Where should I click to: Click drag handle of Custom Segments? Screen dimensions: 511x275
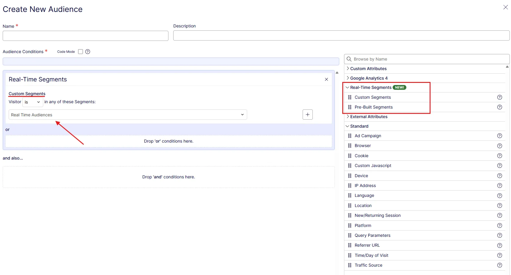click(350, 97)
